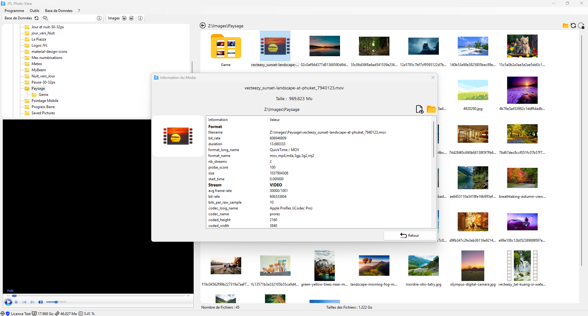The width and height of the screenshot is (588, 316).
Task: Adjust the volume slider in player
Action: 56,302
